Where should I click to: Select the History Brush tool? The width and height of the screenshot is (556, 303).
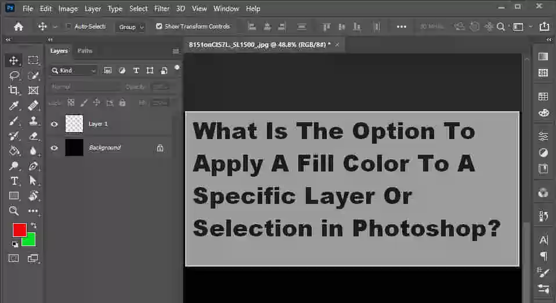tap(13, 136)
